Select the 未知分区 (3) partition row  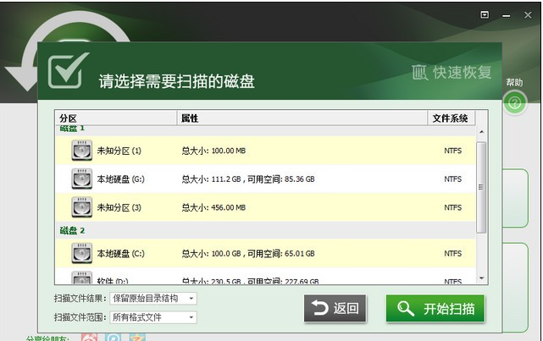tap(265, 207)
